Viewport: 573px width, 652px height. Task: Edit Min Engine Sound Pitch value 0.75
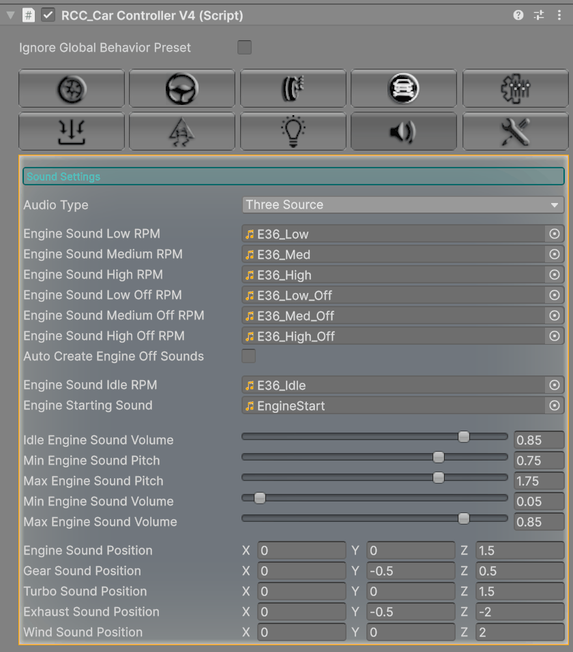point(539,461)
